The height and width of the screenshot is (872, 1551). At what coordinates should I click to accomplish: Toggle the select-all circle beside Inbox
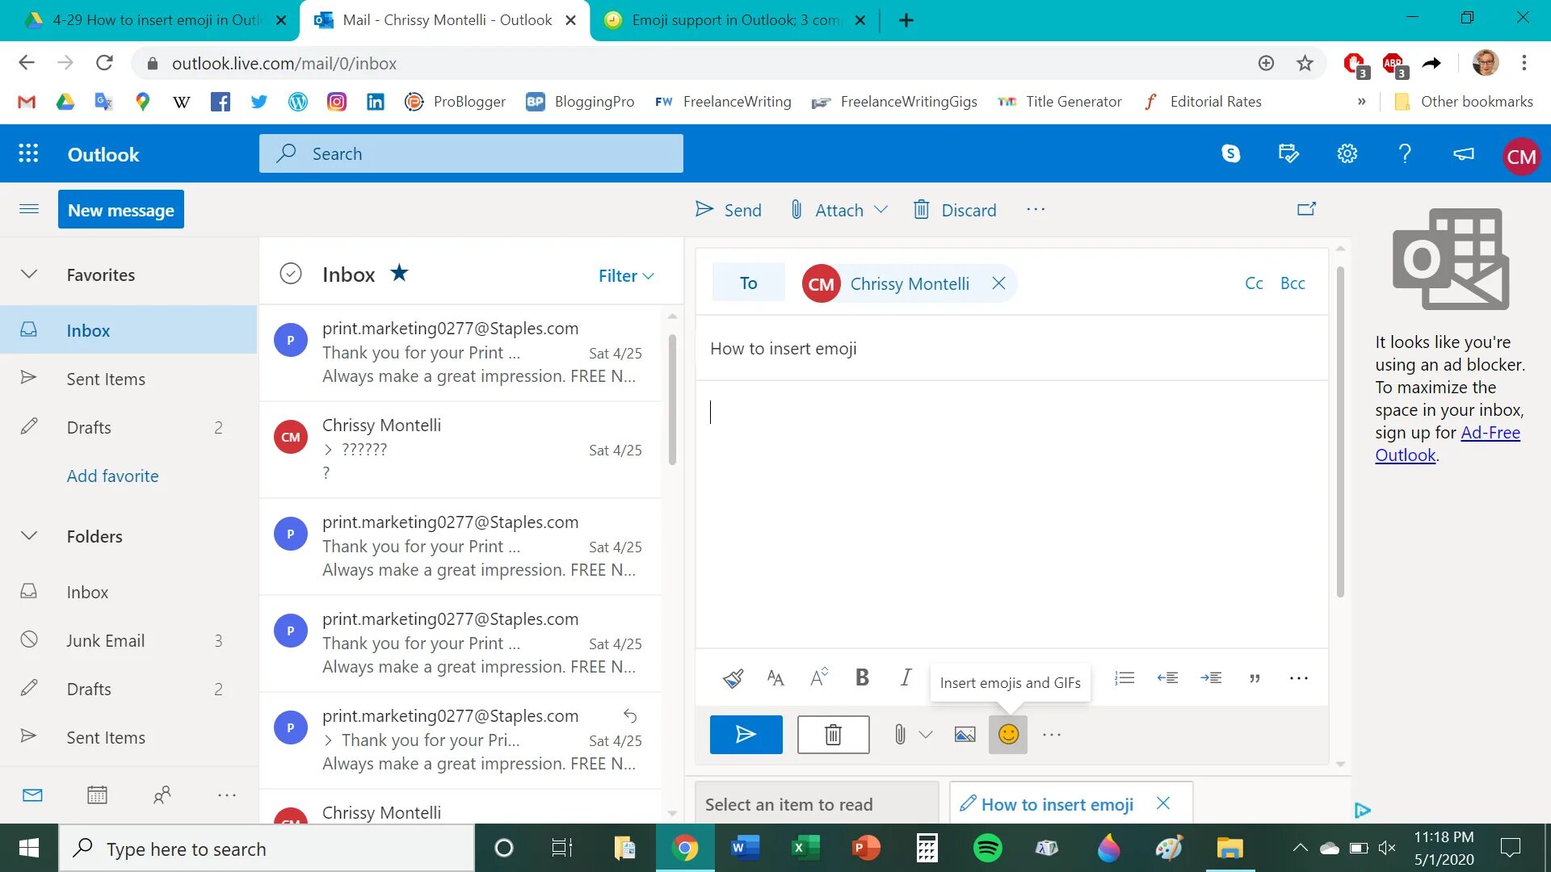tap(291, 275)
